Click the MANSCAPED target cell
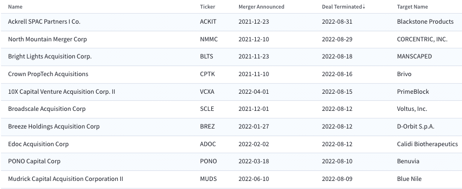The image size is (462, 189). [414, 56]
